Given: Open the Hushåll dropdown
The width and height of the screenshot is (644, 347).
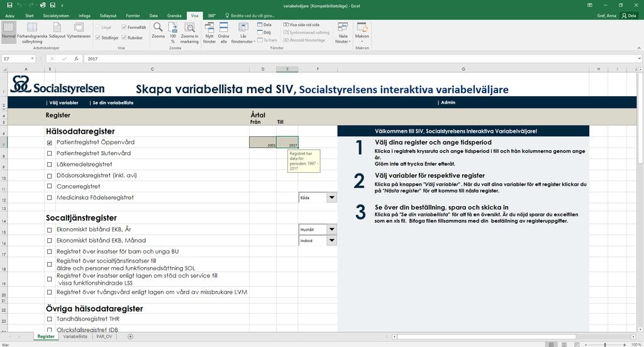Looking at the screenshot, I should tap(331, 229).
